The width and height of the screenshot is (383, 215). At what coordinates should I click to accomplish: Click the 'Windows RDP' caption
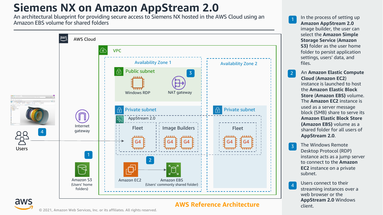click(x=138, y=93)
